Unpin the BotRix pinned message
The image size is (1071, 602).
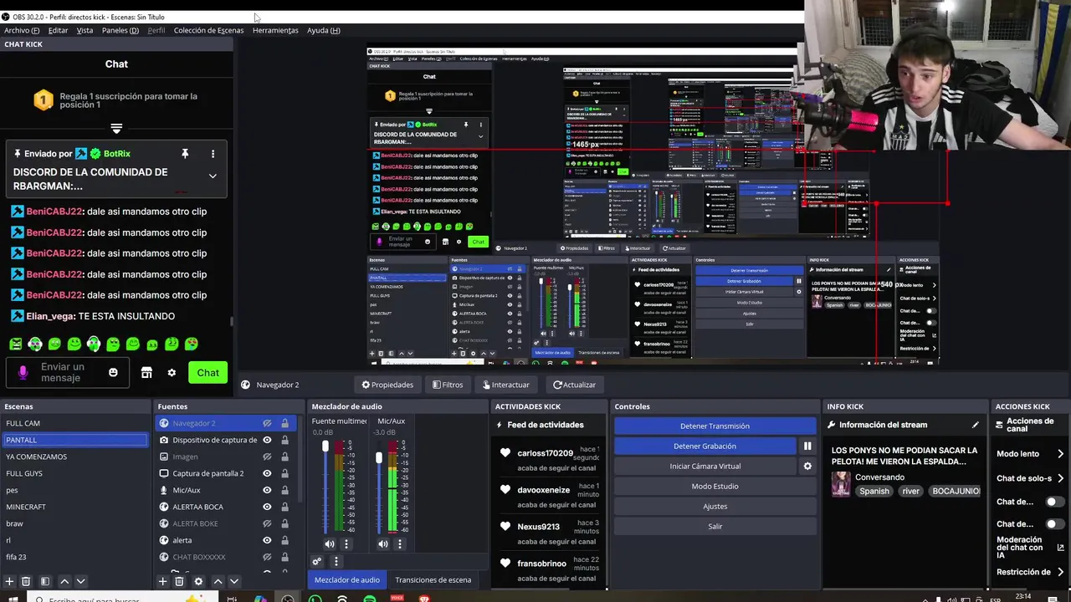coord(185,154)
